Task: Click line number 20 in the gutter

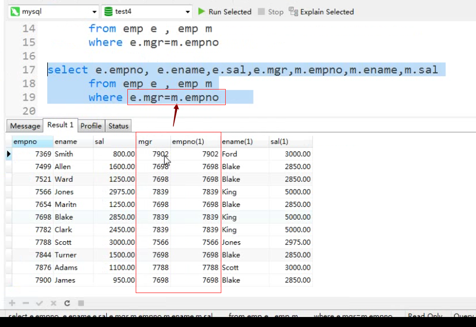Action: (29, 111)
